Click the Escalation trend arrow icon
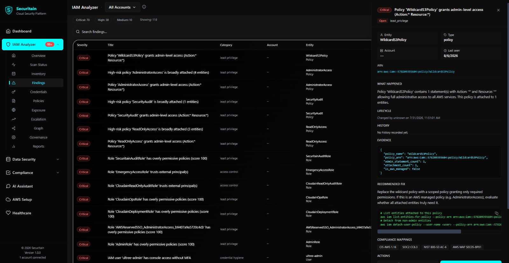This screenshot has height=263, width=509. (x=14, y=119)
